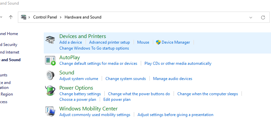Open the Devices and Printers heading

click(x=82, y=36)
